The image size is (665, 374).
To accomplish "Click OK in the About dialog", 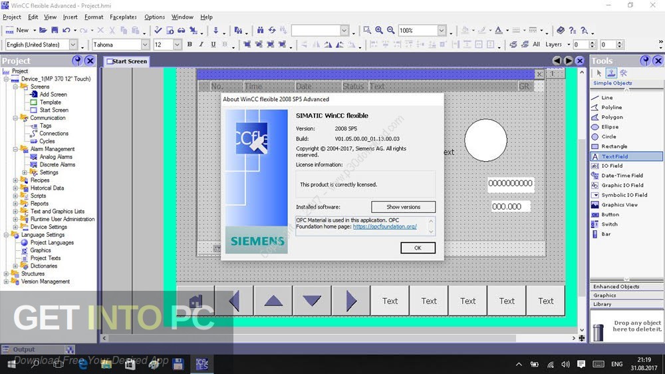I will click(x=418, y=248).
